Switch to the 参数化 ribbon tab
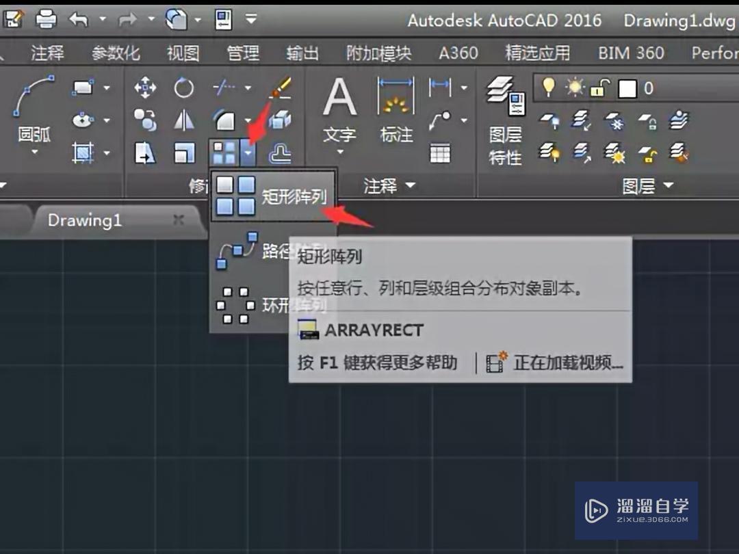 coord(115,53)
